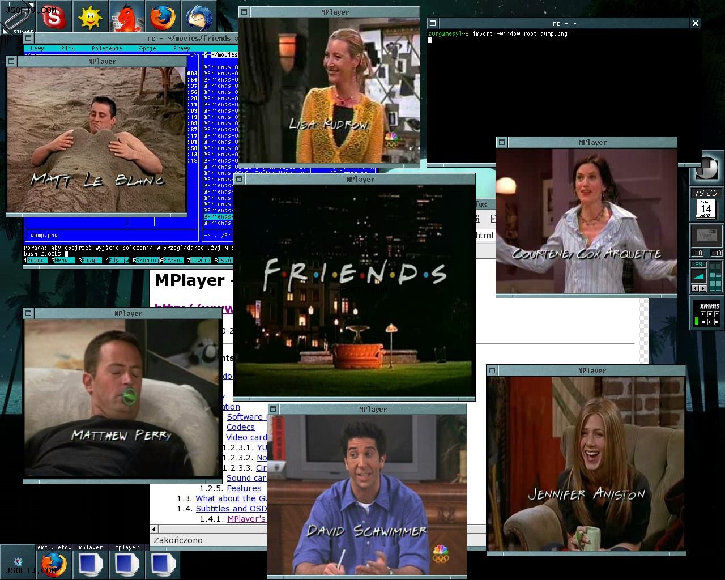Viewport: 725px width, 580px height.
Task: Click the Edycja function key button
Action: pos(119,261)
